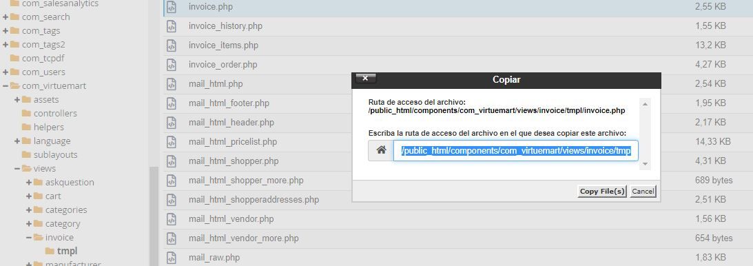The height and width of the screenshot is (266, 753).
Task: Select the controllers folder icon
Action: pos(26,113)
